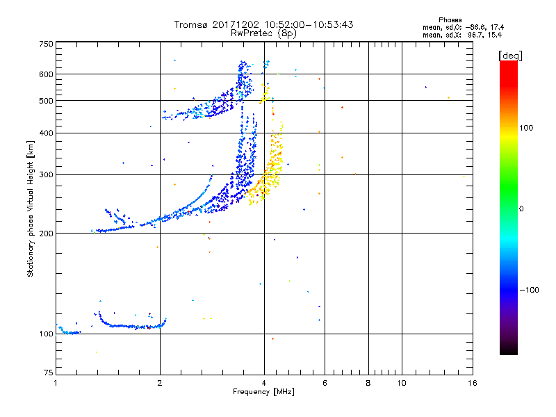Click x-axis tick label "4"

(x=264, y=383)
